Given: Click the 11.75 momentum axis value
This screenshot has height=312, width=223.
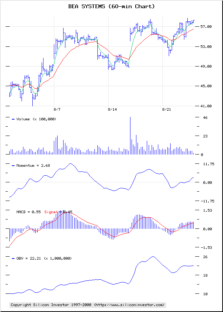Looking at the screenshot, I should click(209, 164).
